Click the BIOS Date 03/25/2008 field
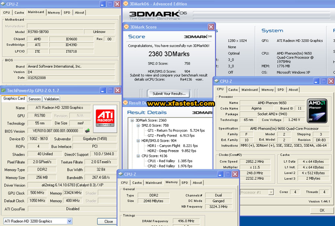Viewport: 335px width, 226px height. [x=71, y=78]
